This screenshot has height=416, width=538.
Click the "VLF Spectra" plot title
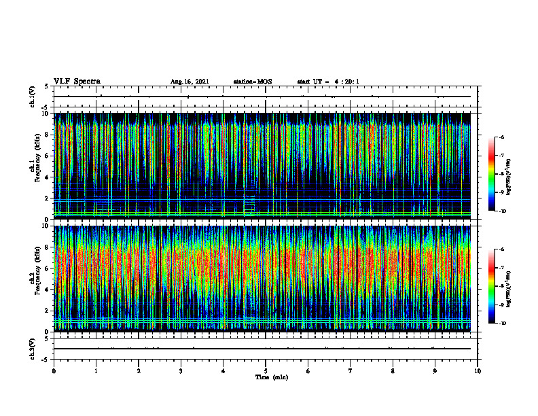click(x=77, y=82)
